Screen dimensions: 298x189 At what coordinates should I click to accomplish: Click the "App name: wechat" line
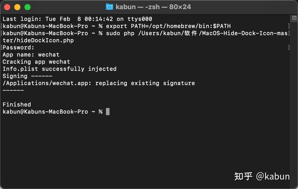(31, 55)
